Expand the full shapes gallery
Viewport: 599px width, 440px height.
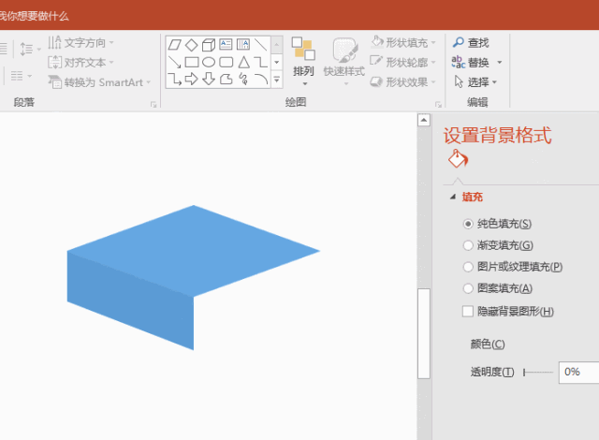tap(277, 80)
